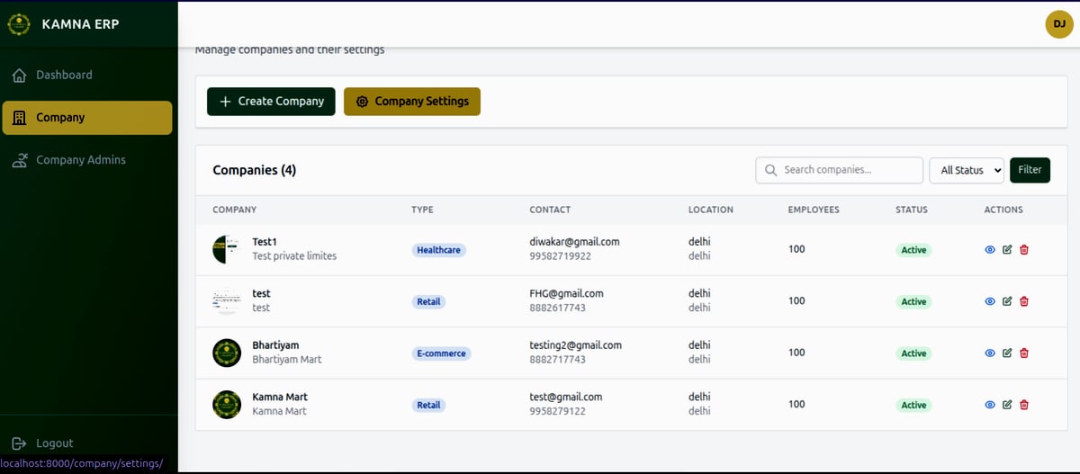Click the Create Company button
Screen dimensions: 1080x474
[x=271, y=102]
